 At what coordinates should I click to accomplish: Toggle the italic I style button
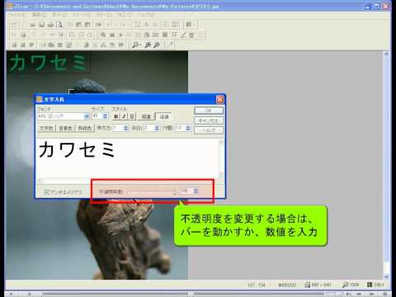(x=124, y=116)
